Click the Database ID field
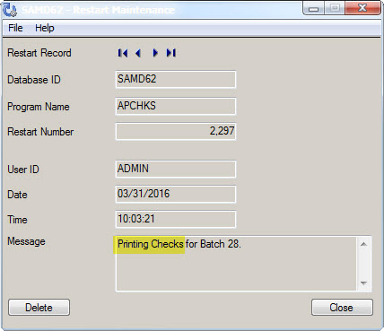Image resolution: width=384 pixels, height=331 pixels. pyautogui.click(x=176, y=79)
